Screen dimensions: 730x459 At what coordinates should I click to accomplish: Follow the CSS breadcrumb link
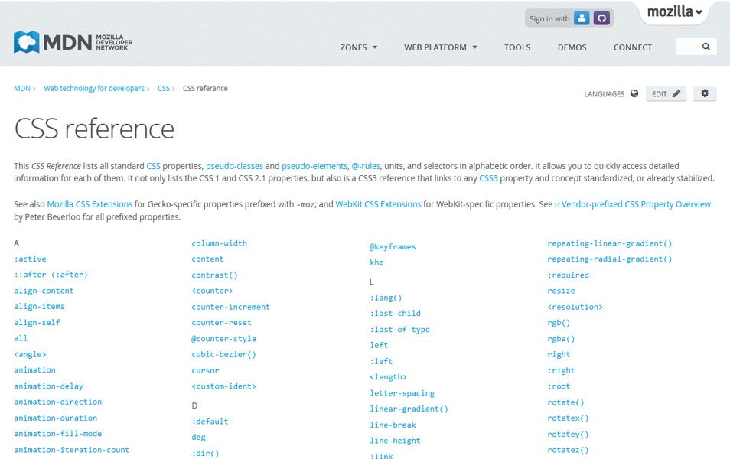164,88
